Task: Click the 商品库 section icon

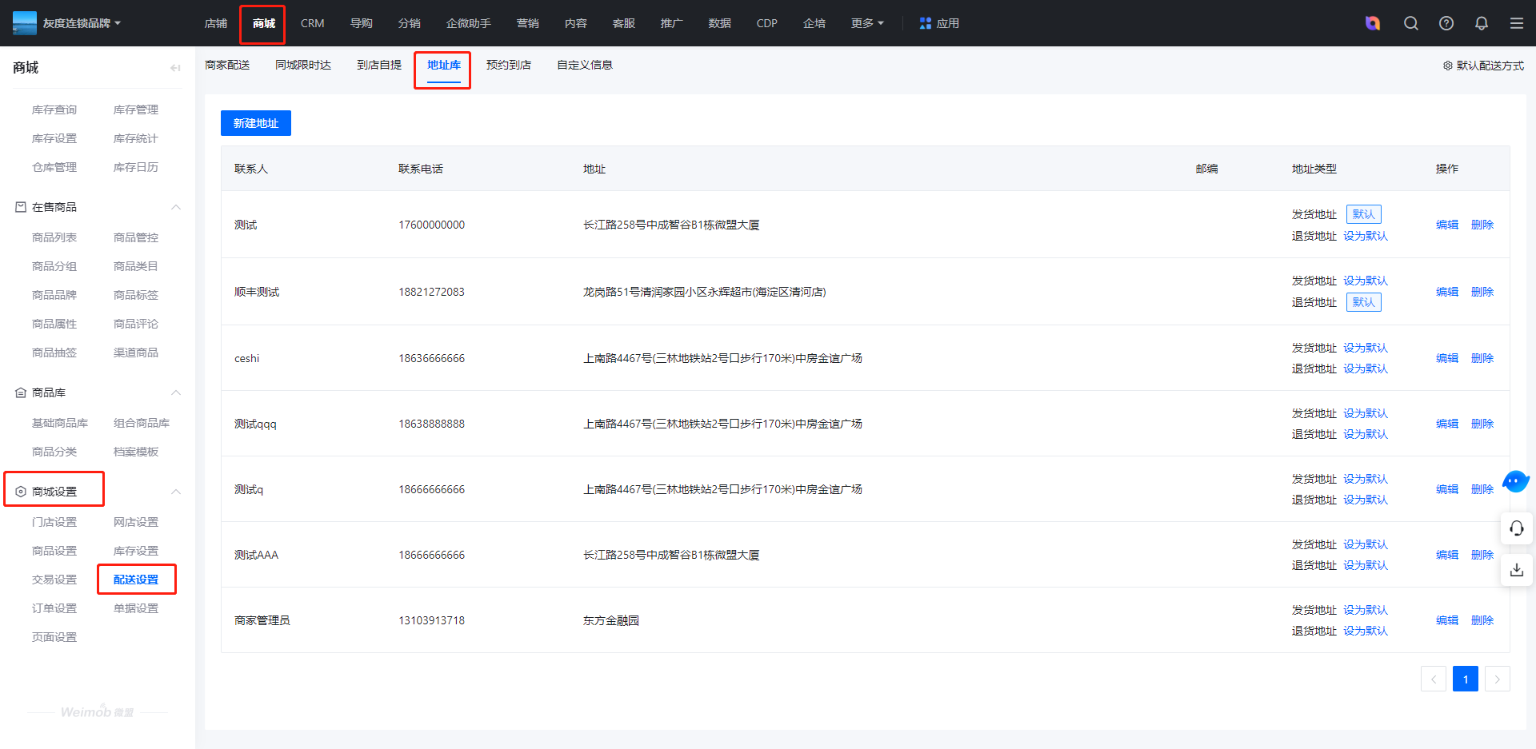Action: pos(21,392)
